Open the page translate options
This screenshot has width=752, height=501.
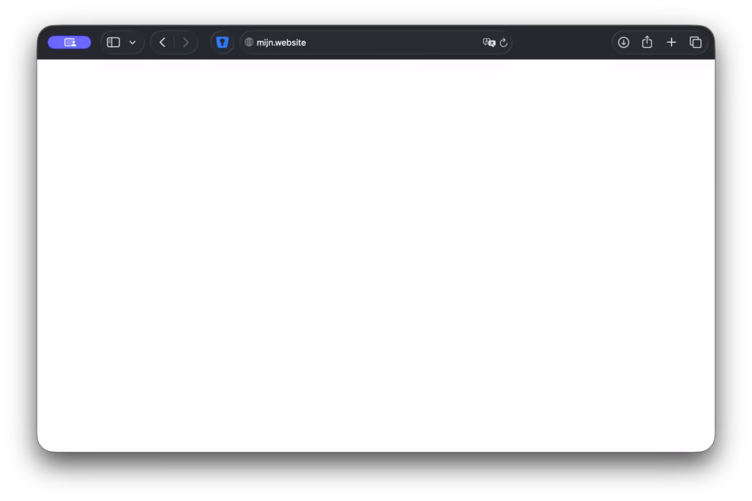click(x=488, y=42)
